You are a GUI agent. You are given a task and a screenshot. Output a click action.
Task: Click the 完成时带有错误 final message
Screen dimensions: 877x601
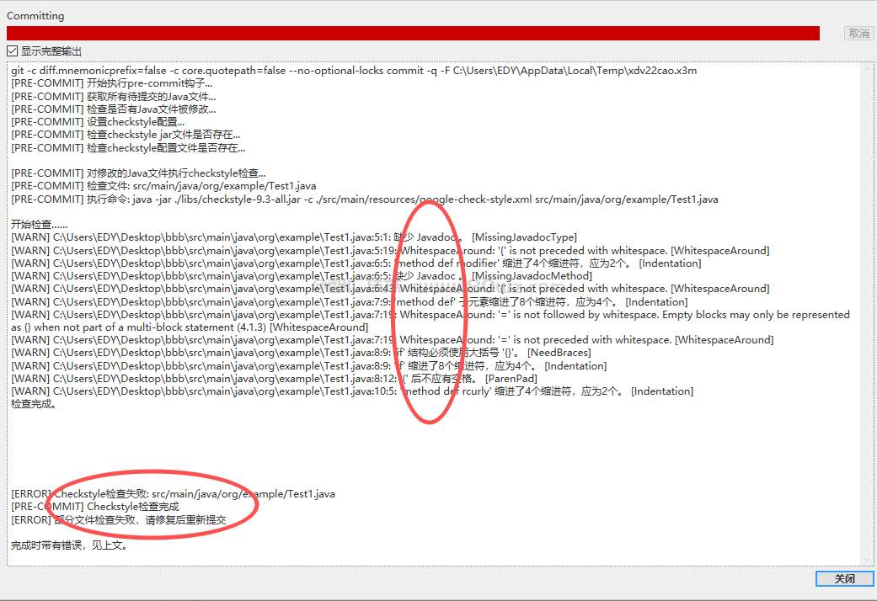(x=69, y=545)
